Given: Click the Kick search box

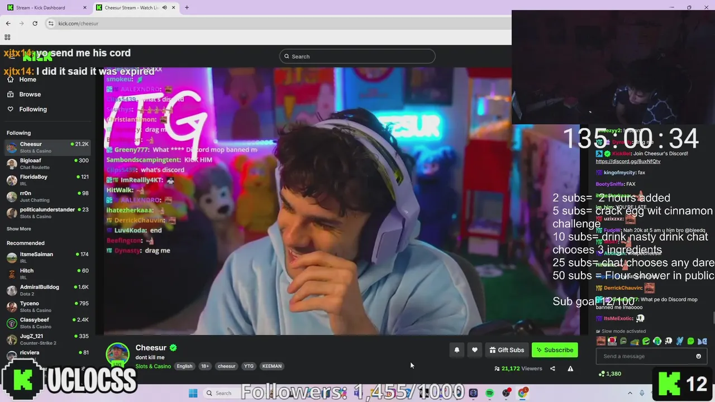Looking at the screenshot, I should click(357, 56).
